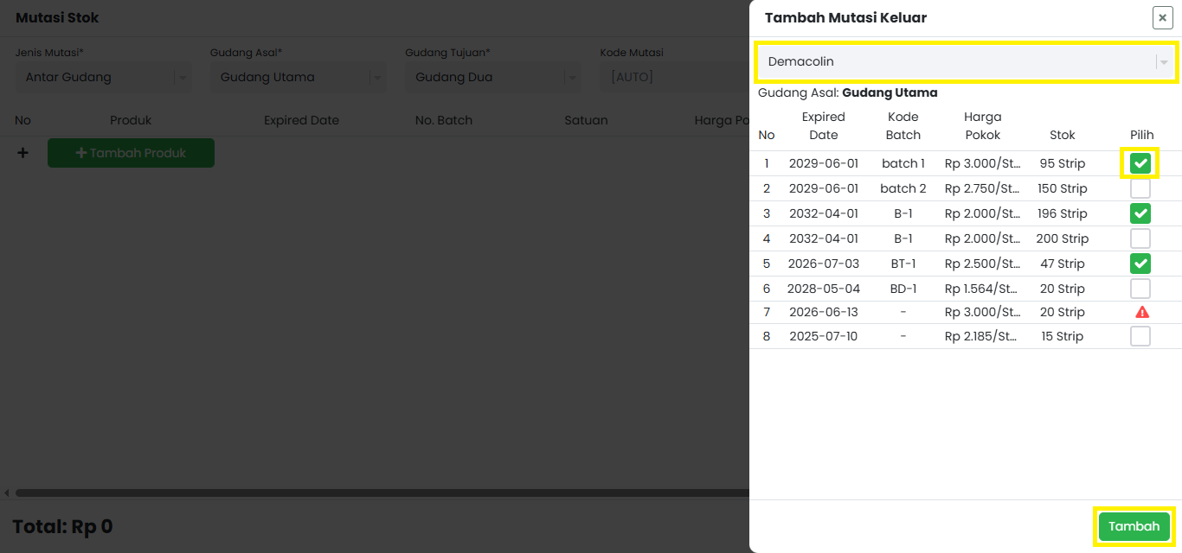Uncheck the 196 Strip B-1 checkbox

coord(1140,213)
